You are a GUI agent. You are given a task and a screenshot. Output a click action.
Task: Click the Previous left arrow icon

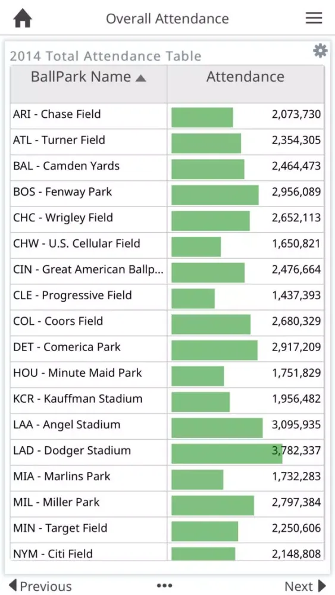12,585
